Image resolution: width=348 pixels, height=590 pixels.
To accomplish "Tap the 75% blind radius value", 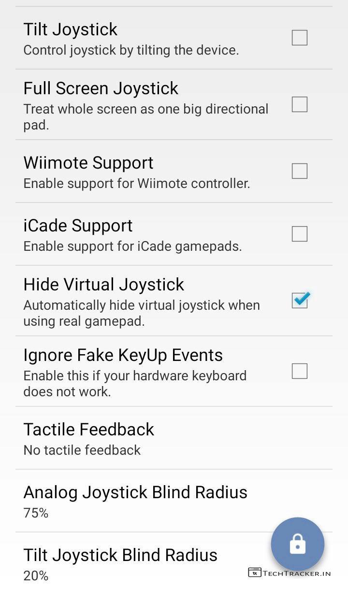I will (36, 513).
